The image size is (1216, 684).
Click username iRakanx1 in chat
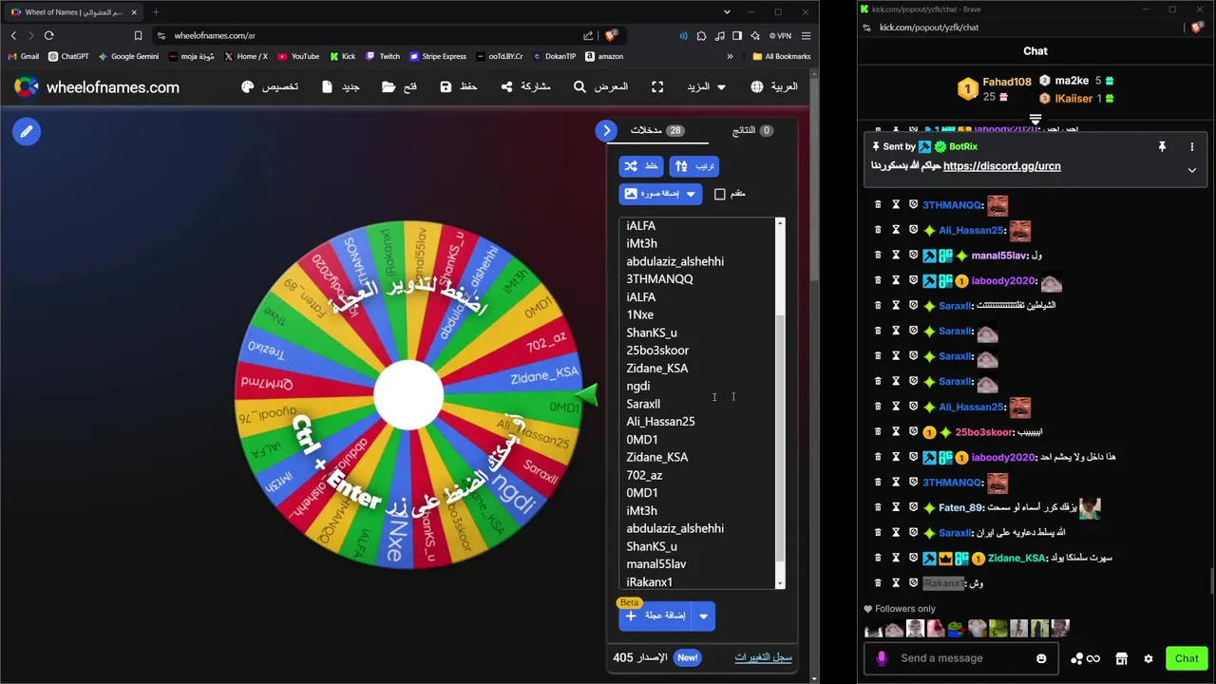942,583
